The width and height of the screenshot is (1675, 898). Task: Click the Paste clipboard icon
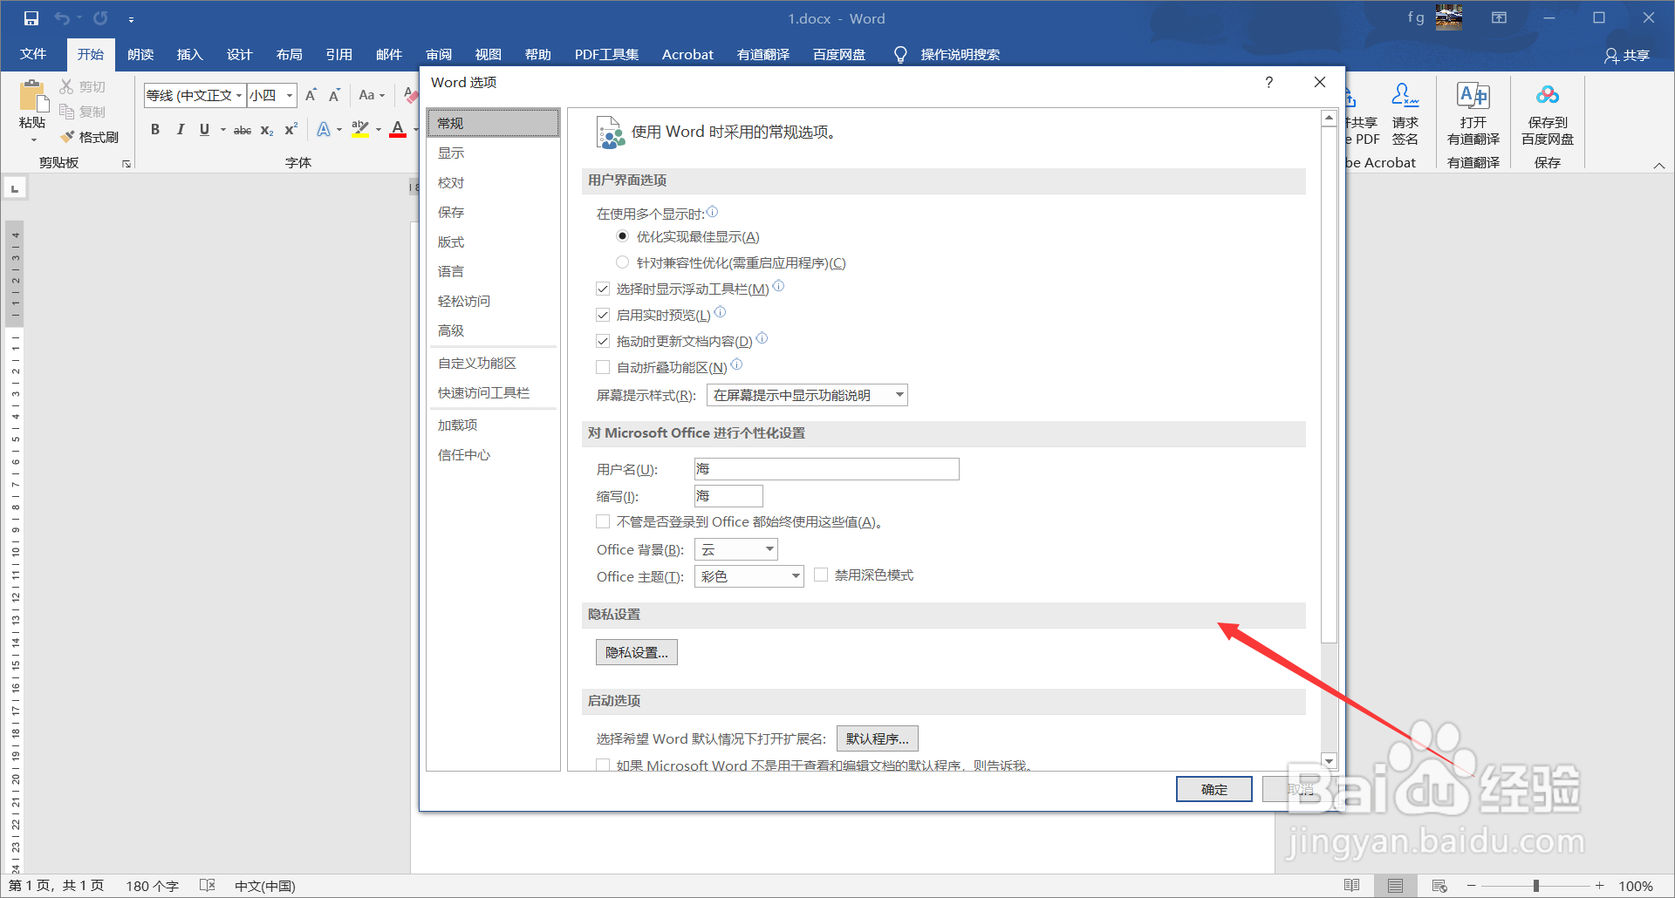click(x=32, y=96)
